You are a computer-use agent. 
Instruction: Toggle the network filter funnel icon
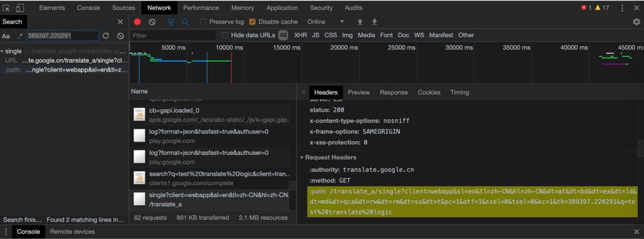[x=170, y=22]
